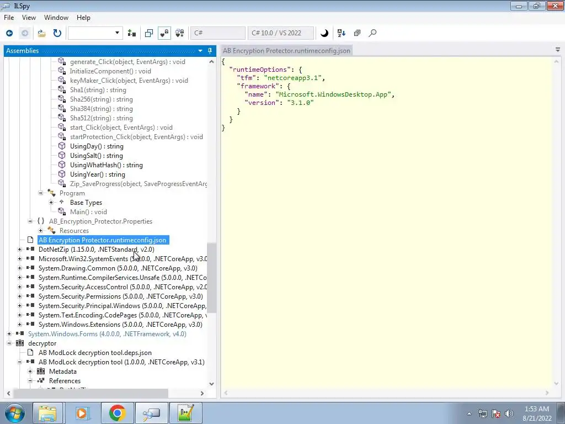Screen dimensions: 565x424
Task: Expand System.Drawing.Common reference
Action: [x=20, y=268]
